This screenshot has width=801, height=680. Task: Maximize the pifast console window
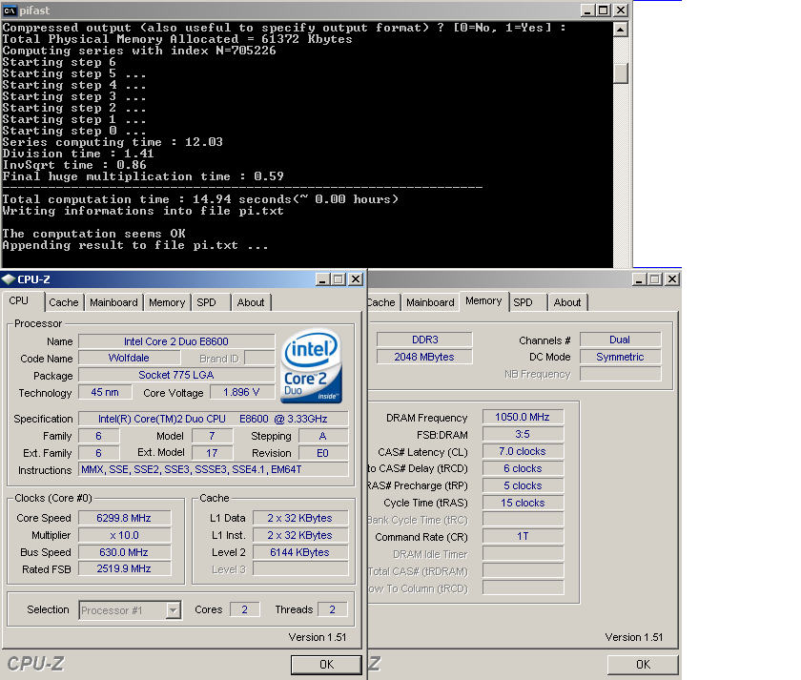604,10
